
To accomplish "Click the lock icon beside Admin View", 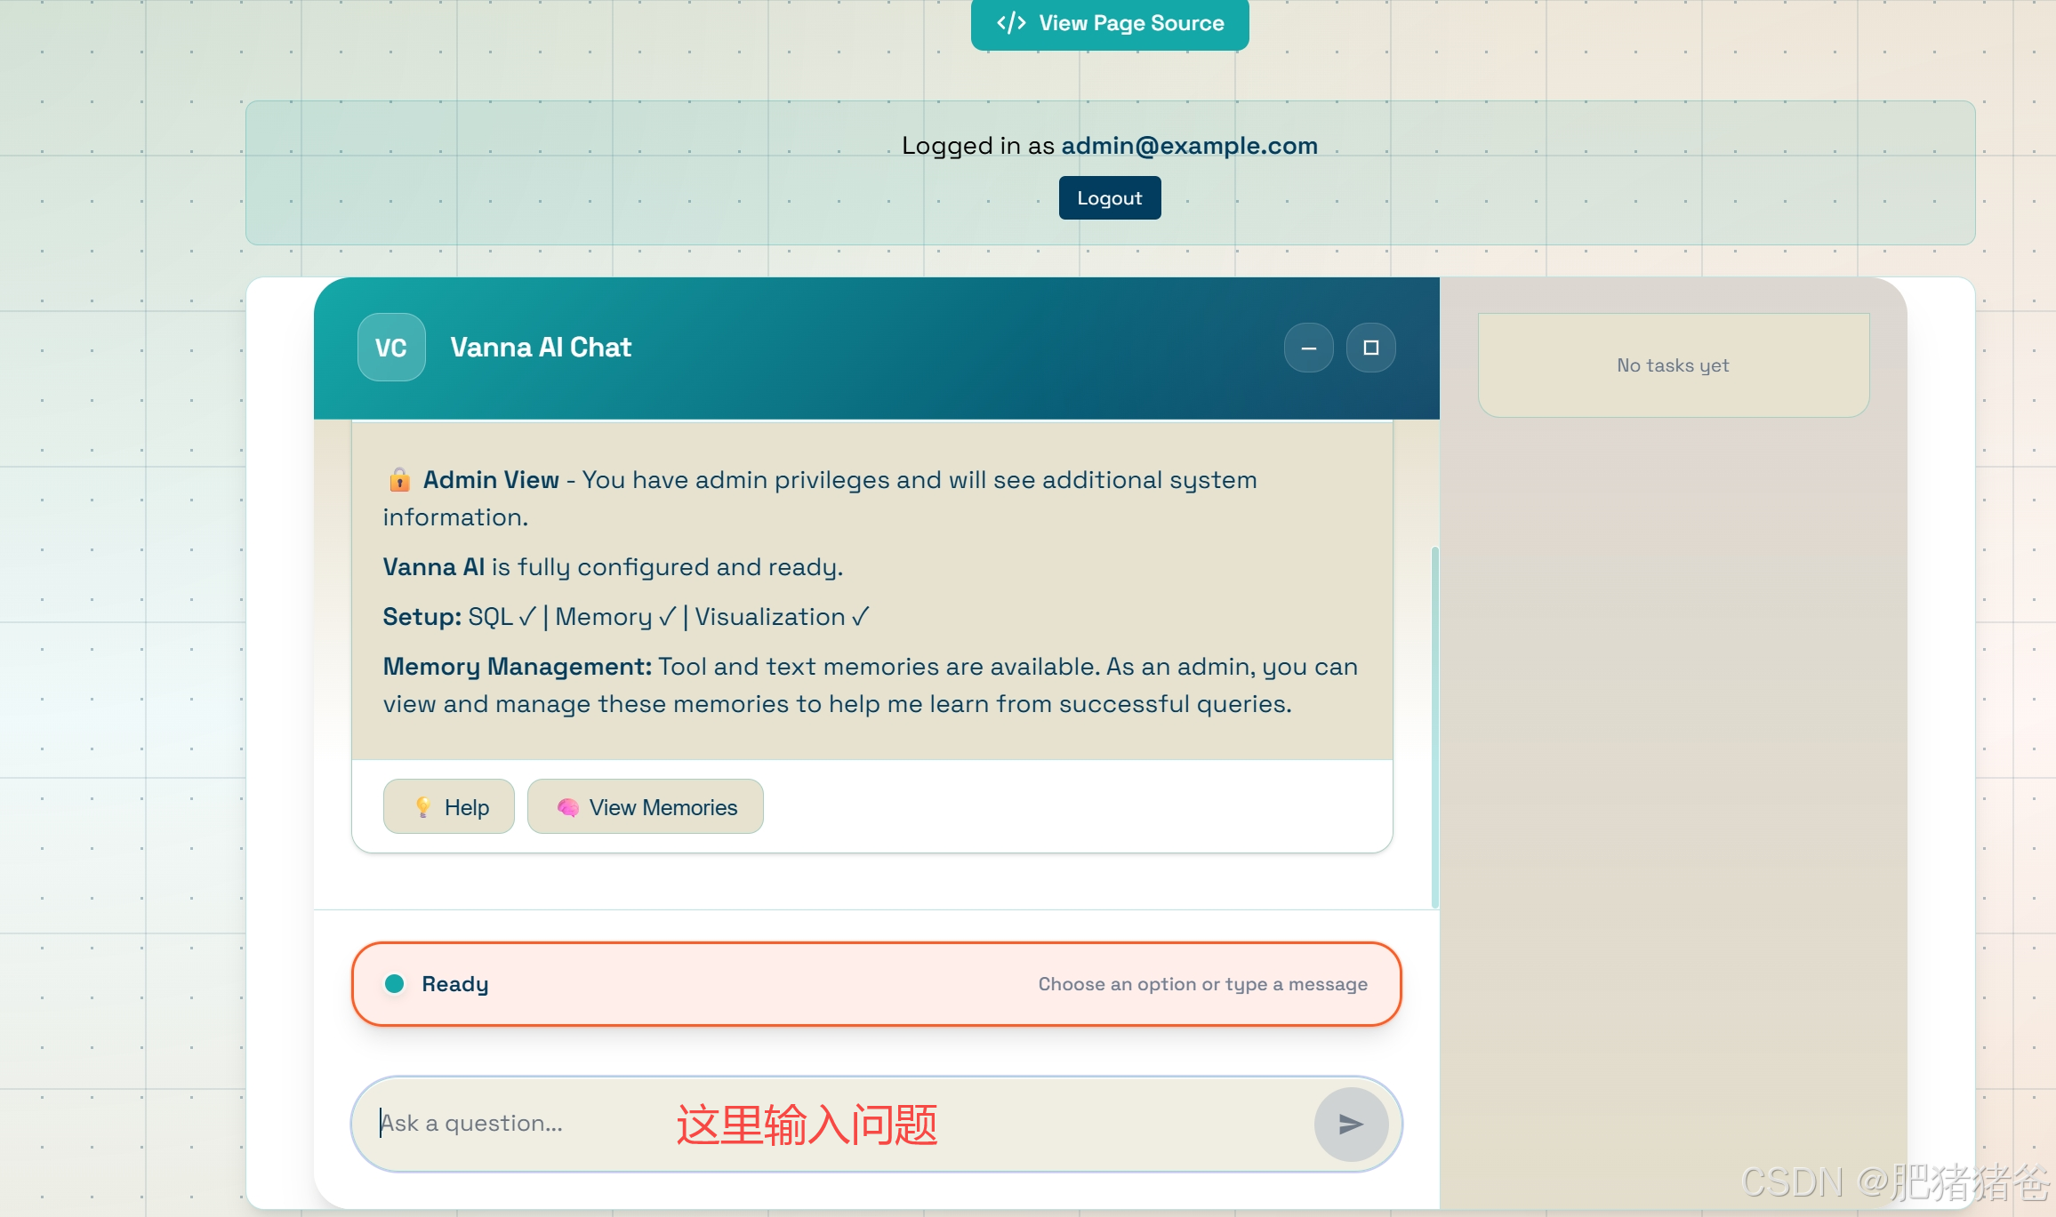I will [399, 480].
